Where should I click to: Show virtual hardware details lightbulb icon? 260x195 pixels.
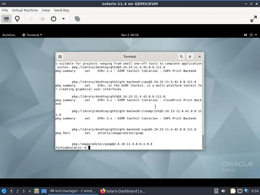coord(17,19)
